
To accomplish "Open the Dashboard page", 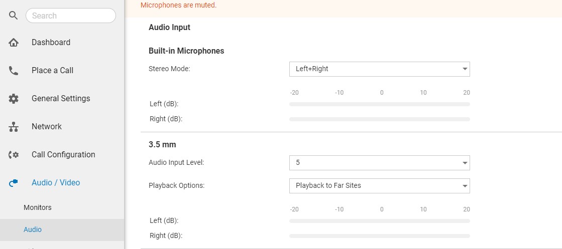I will coord(51,43).
